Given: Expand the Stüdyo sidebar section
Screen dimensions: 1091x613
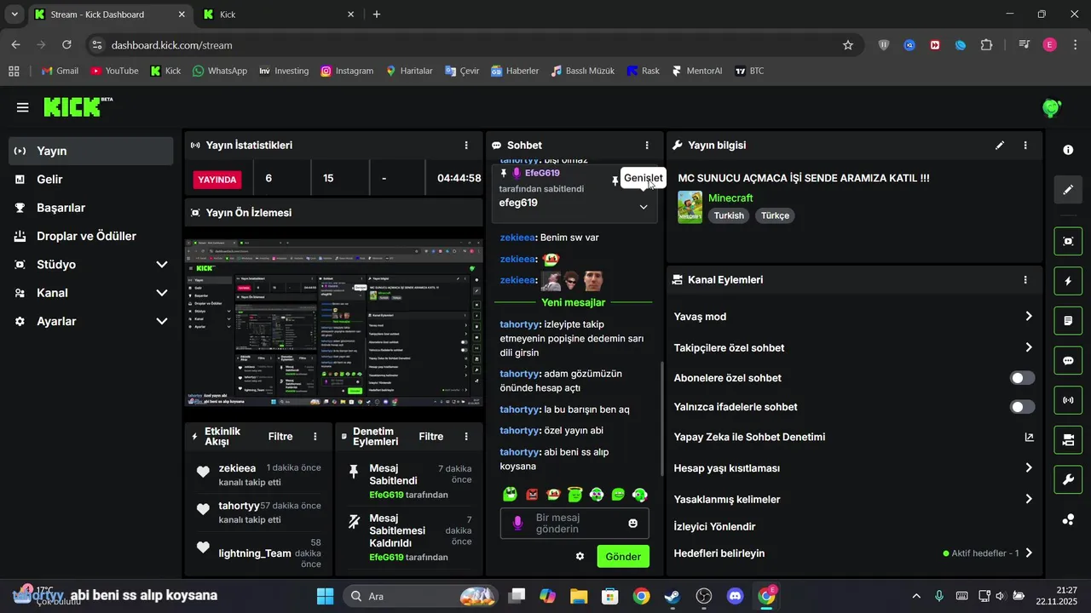Looking at the screenshot, I should [162, 265].
